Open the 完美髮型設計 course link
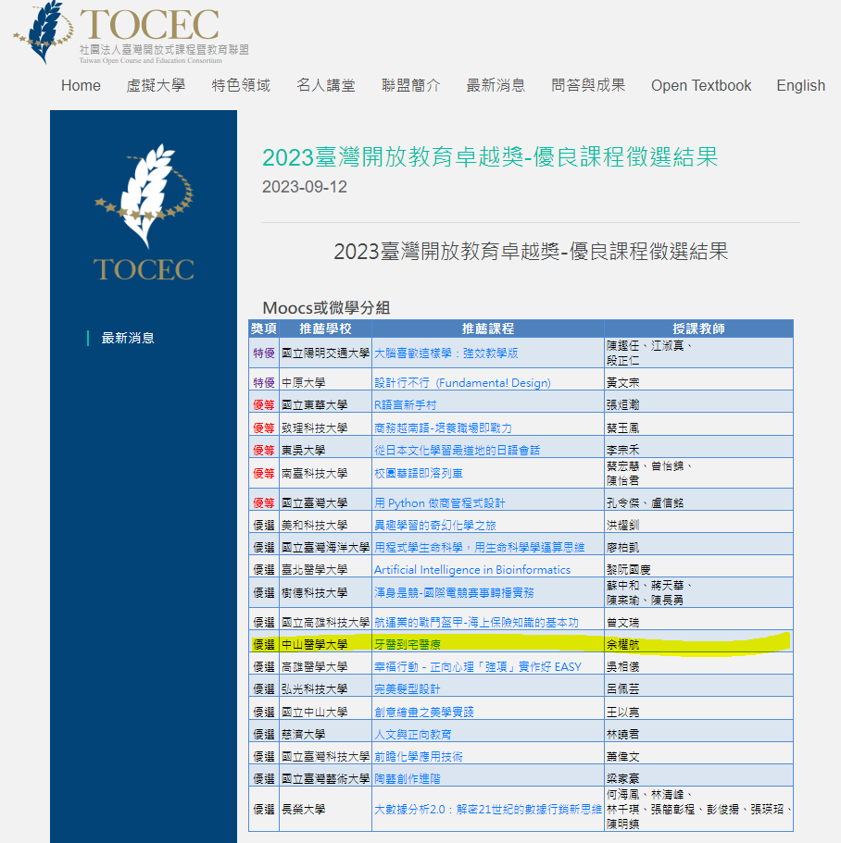Viewport: 841px width, 843px height. click(407, 688)
